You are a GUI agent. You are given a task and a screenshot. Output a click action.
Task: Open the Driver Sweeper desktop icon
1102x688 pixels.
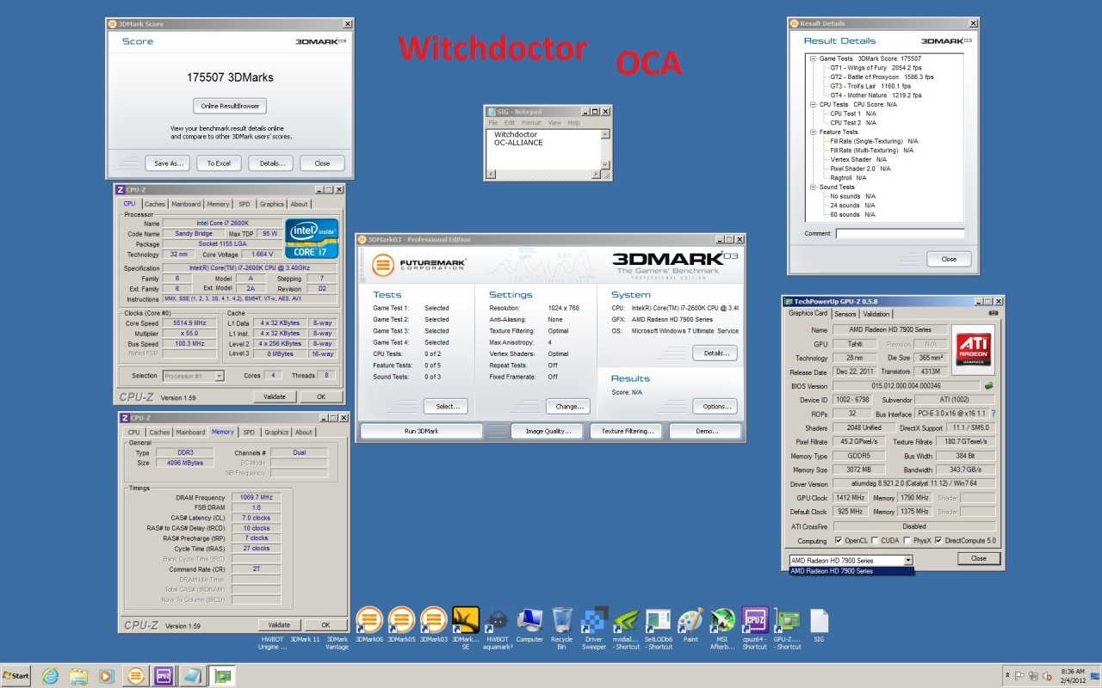[594, 619]
